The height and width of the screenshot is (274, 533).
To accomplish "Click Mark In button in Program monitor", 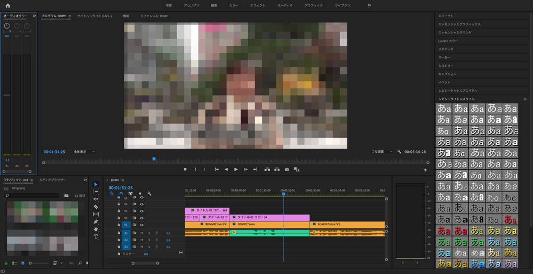I will click(195, 170).
